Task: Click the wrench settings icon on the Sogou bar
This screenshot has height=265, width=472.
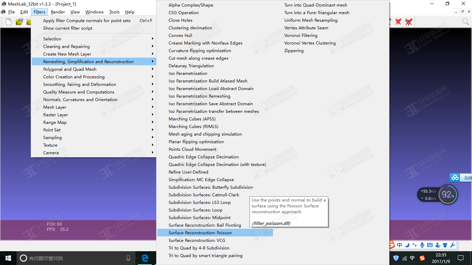Action: [x=452, y=245]
